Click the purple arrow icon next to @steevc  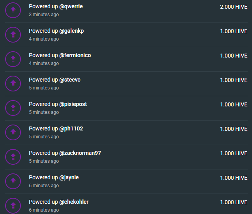[x=13, y=84]
